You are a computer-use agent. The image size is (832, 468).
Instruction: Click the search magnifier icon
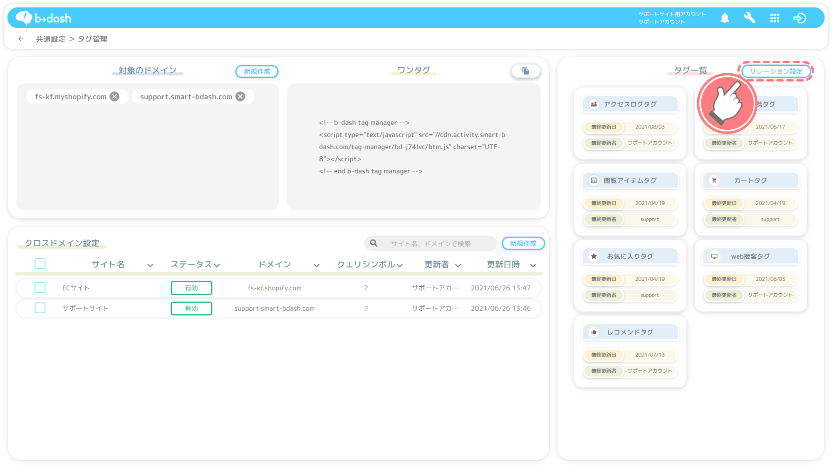pos(374,243)
